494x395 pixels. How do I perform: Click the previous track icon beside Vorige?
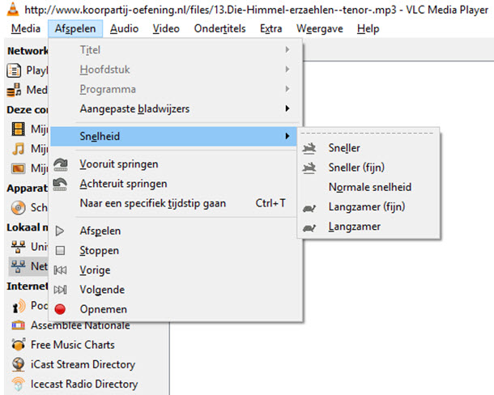click(x=60, y=270)
